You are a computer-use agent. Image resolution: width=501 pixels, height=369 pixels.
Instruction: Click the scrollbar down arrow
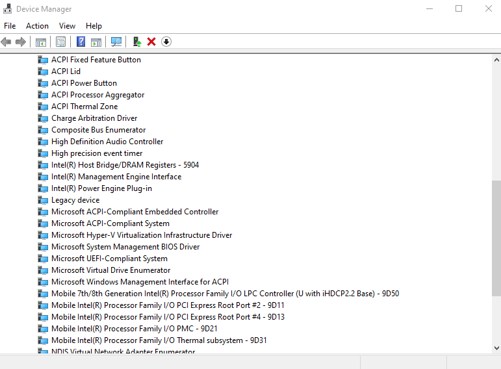click(496, 348)
